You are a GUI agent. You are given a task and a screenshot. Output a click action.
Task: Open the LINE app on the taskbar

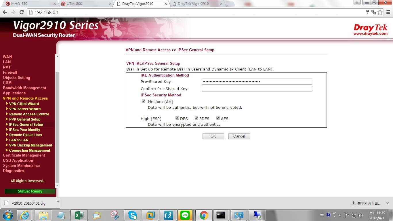pos(185,215)
